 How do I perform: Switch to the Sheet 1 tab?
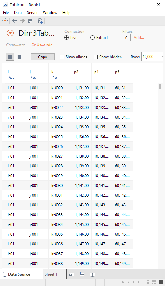pyautogui.click(x=51, y=274)
